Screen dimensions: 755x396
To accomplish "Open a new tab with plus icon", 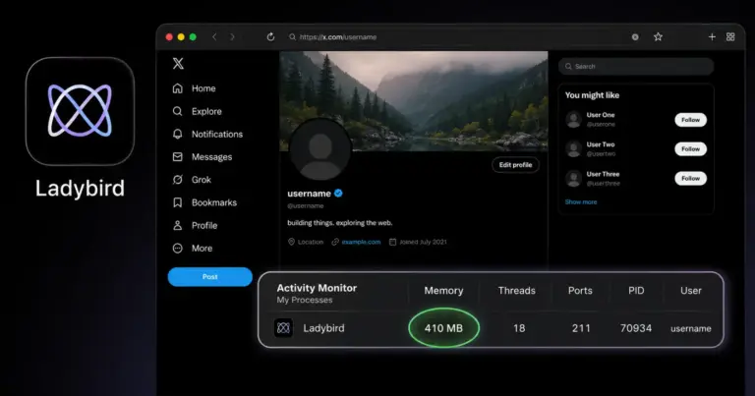I will 712,37.
